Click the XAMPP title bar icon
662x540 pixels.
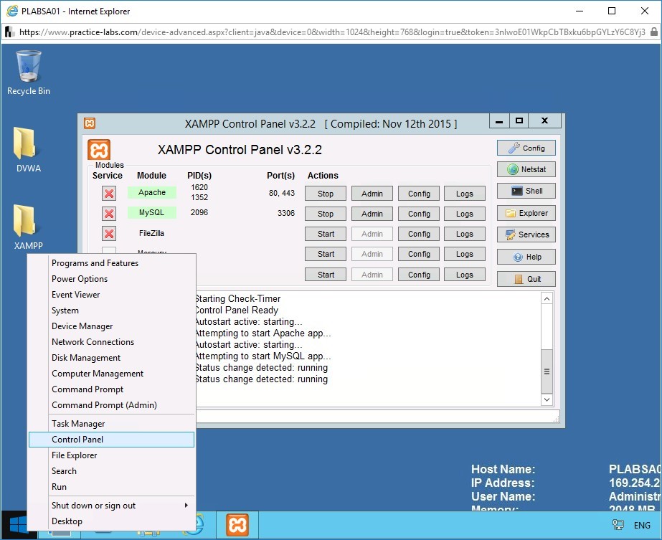pyautogui.click(x=90, y=123)
